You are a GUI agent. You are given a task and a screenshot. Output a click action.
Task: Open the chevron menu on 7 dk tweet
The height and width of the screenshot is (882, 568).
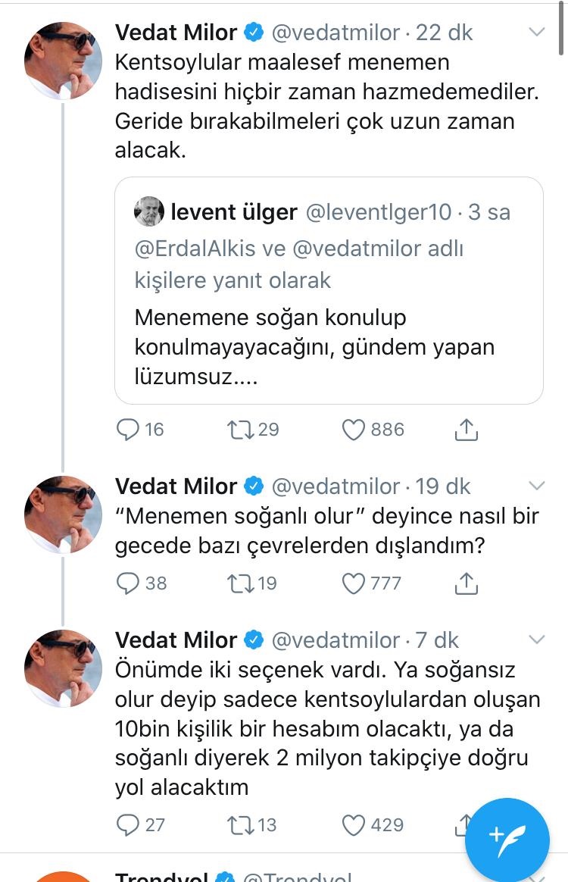[x=536, y=640]
